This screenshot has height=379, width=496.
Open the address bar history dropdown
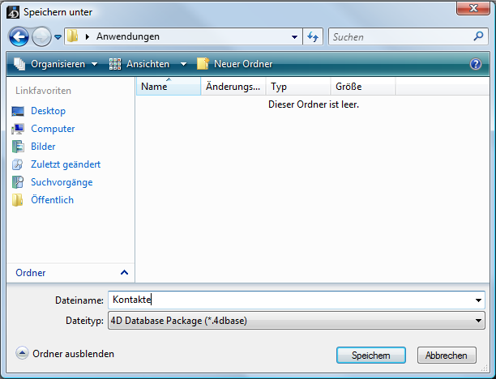point(294,37)
